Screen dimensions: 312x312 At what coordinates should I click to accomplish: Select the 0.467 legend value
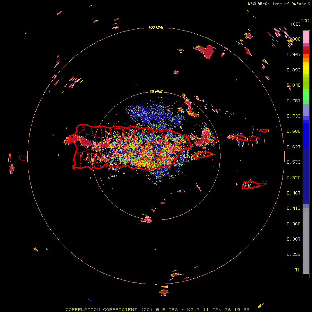click(x=294, y=193)
